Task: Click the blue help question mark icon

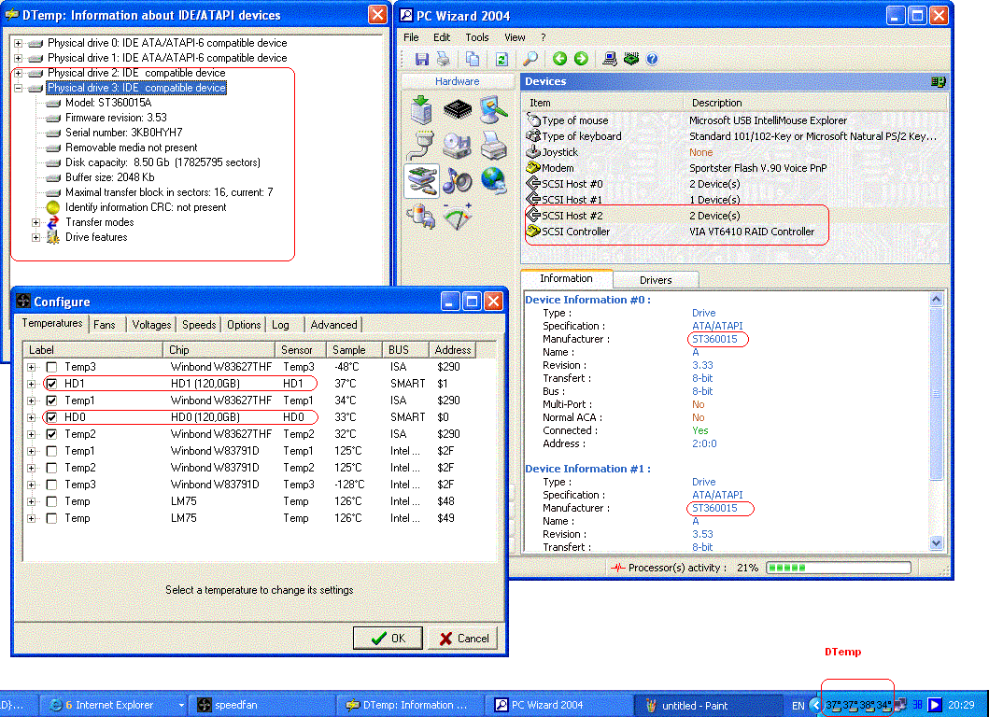Action: [652, 59]
